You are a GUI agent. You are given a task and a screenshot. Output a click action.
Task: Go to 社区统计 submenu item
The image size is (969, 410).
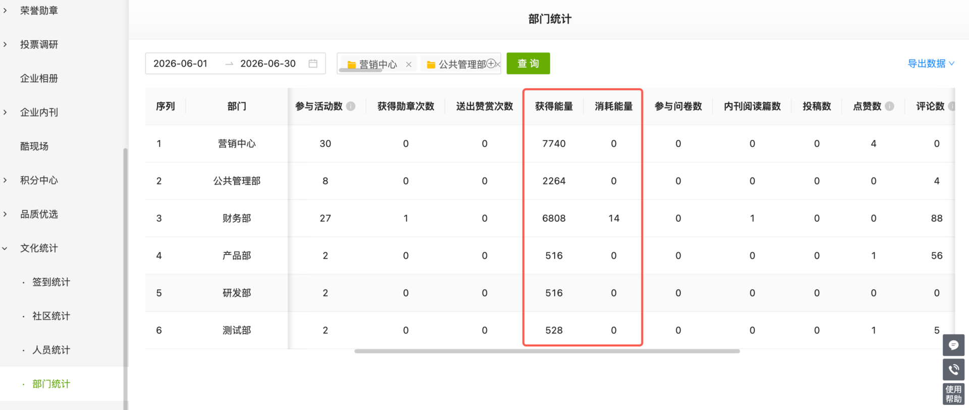51,316
